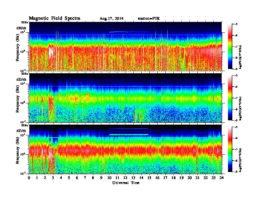Click the "station=PTK" label
This screenshot has height=204, width=264.
tap(149, 18)
